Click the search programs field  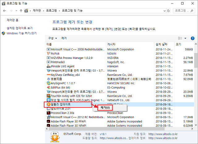[184, 11]
